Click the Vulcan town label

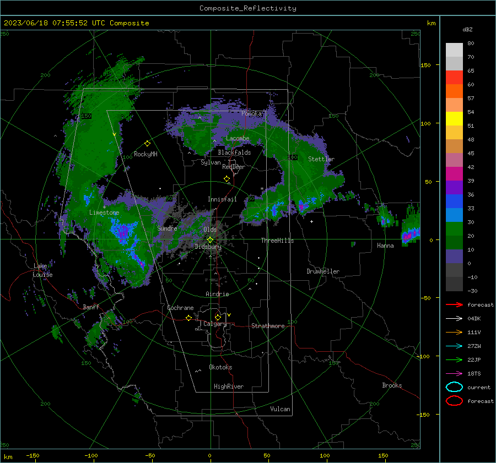[x=280, y=409]
